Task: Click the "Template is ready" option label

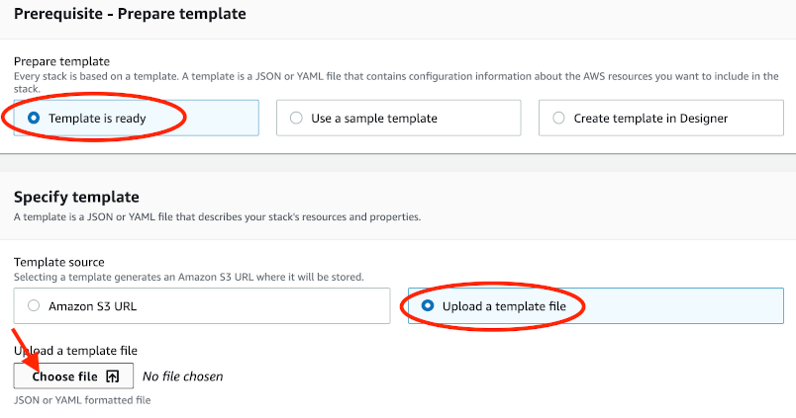Action: click(97, 119)
